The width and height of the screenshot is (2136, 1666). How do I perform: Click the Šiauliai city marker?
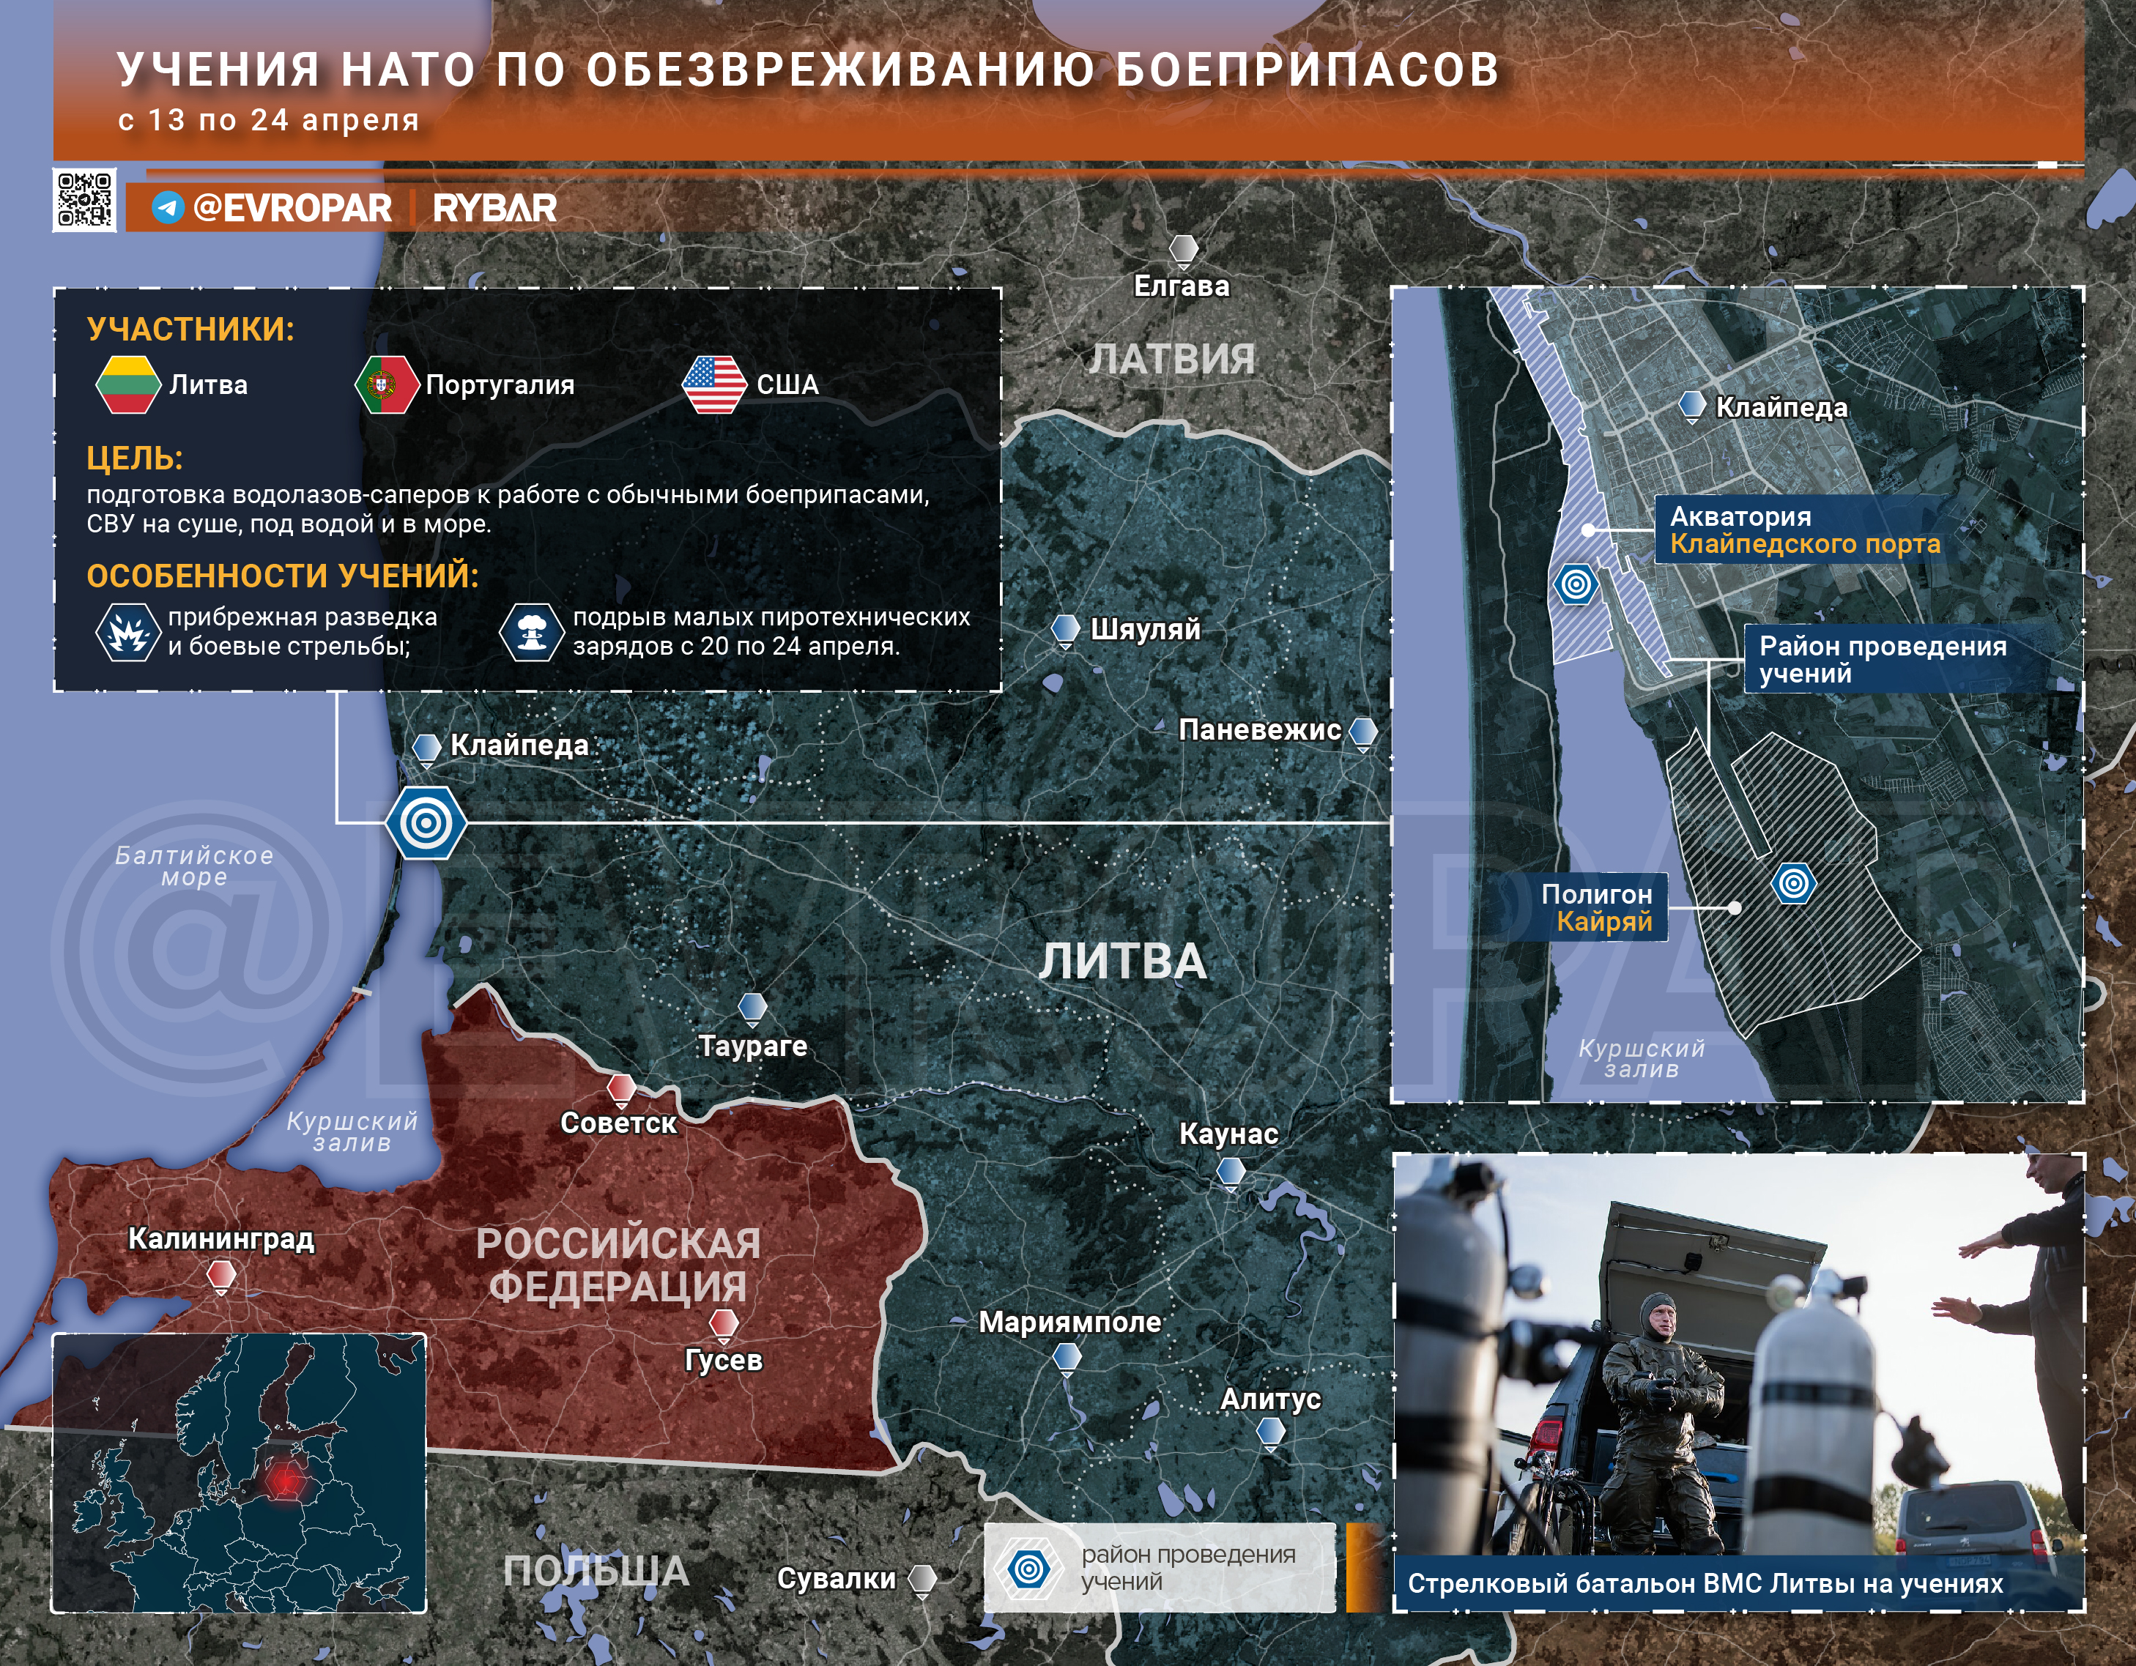coord(1065,628)
